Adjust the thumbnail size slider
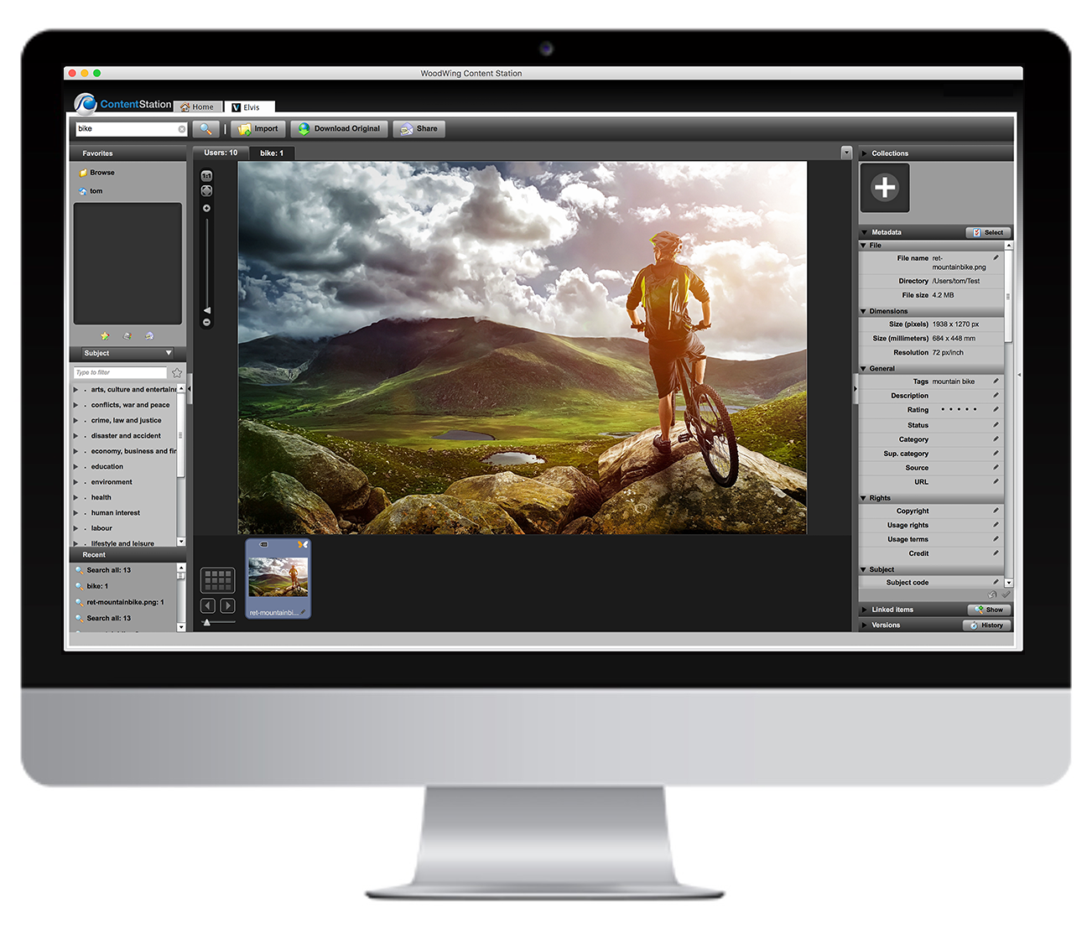 [207, 622]
